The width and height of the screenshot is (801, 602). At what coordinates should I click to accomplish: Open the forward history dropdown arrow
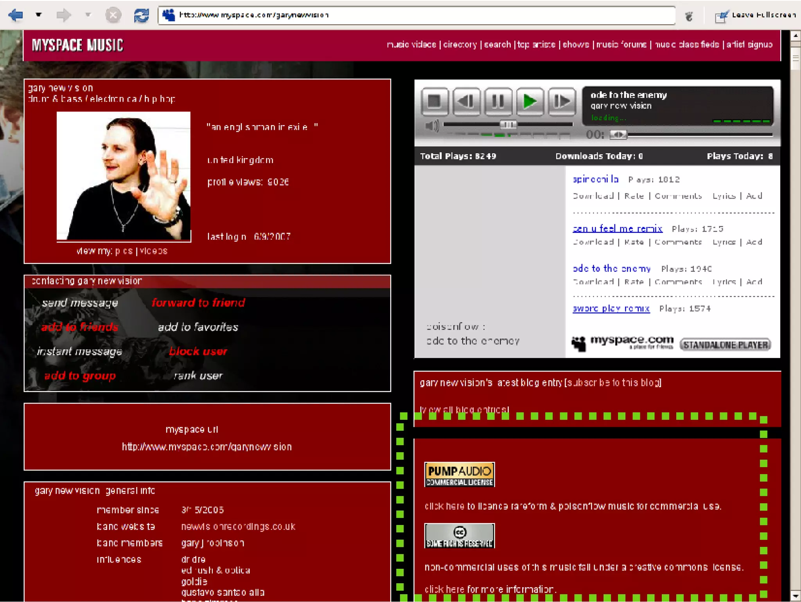[88, 15]
